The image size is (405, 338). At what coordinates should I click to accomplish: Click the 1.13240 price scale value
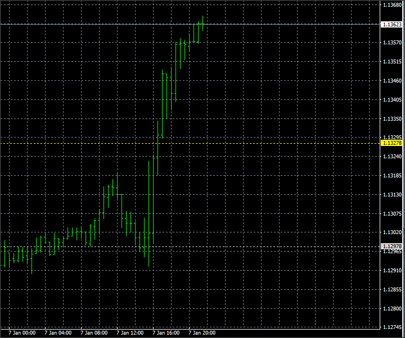pos(393,157)
